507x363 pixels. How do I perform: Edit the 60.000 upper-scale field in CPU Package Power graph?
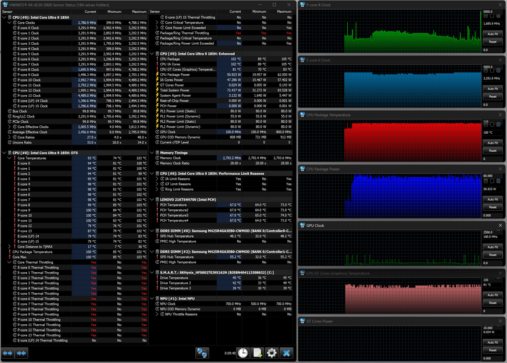[x=491, y=176]
